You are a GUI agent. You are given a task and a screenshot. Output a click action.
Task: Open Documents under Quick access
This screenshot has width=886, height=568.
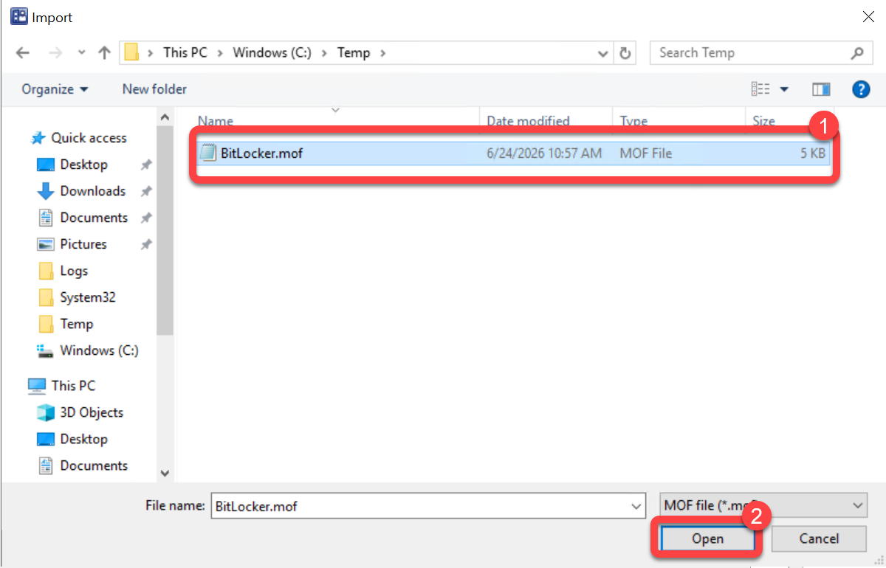(94, 218)
